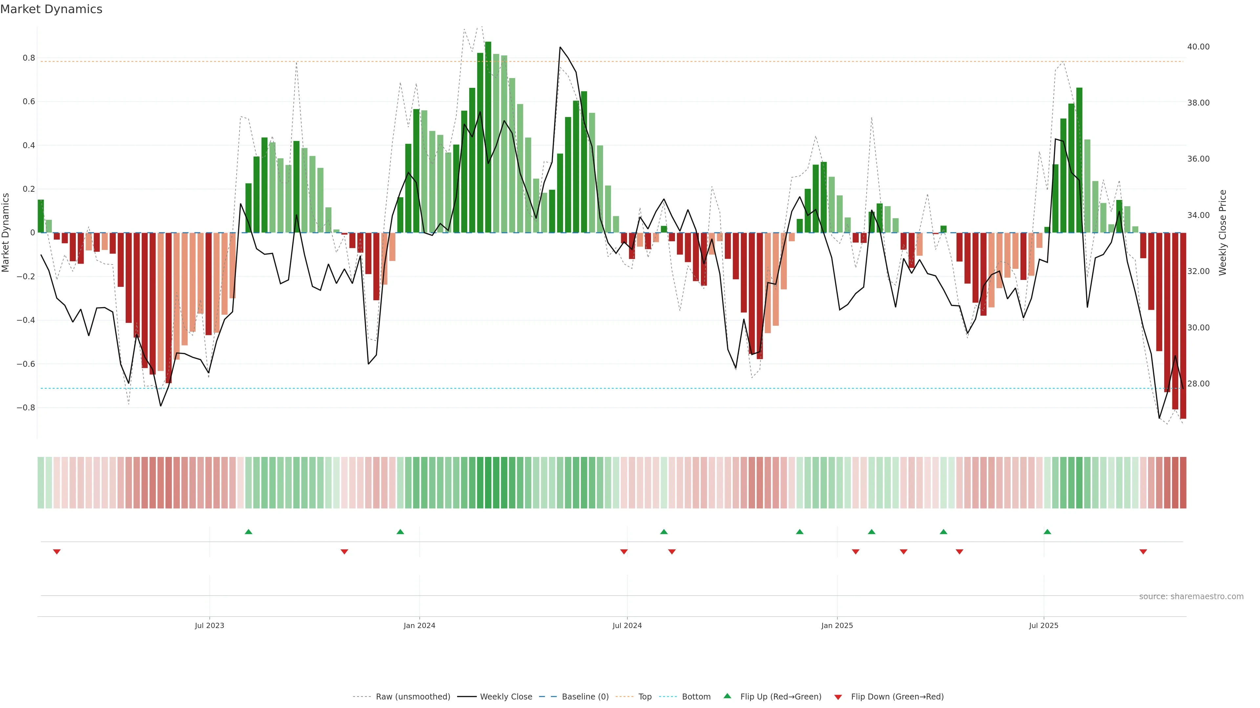Toggle the Weekly Close legend entry

(506, 697)
